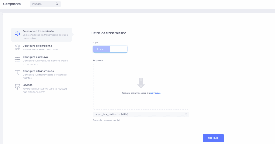This screenshot has height=144, width=275.
Task: Click the Revisão step icon
Action: 17,87
